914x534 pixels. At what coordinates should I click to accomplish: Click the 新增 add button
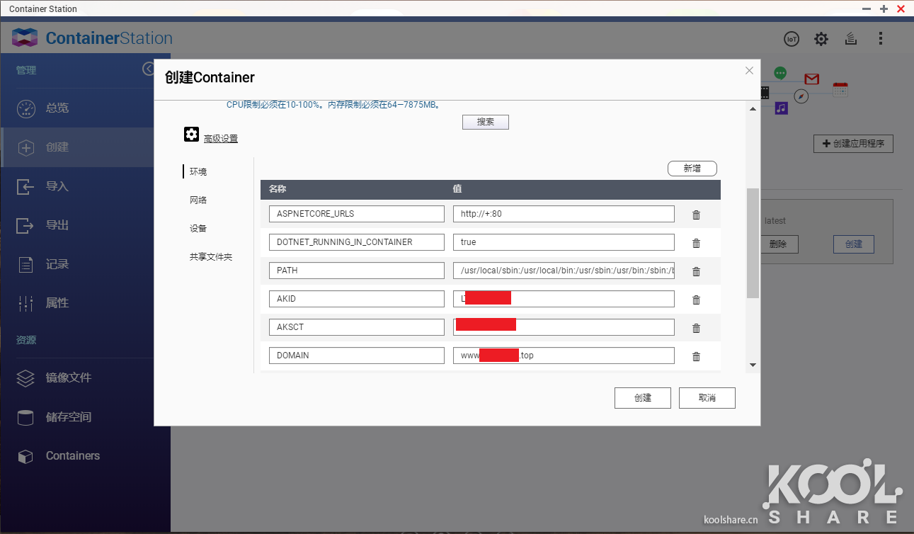point(692,169)
